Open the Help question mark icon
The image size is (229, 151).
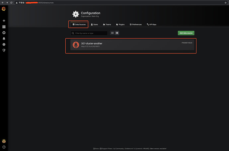point(4,147)
